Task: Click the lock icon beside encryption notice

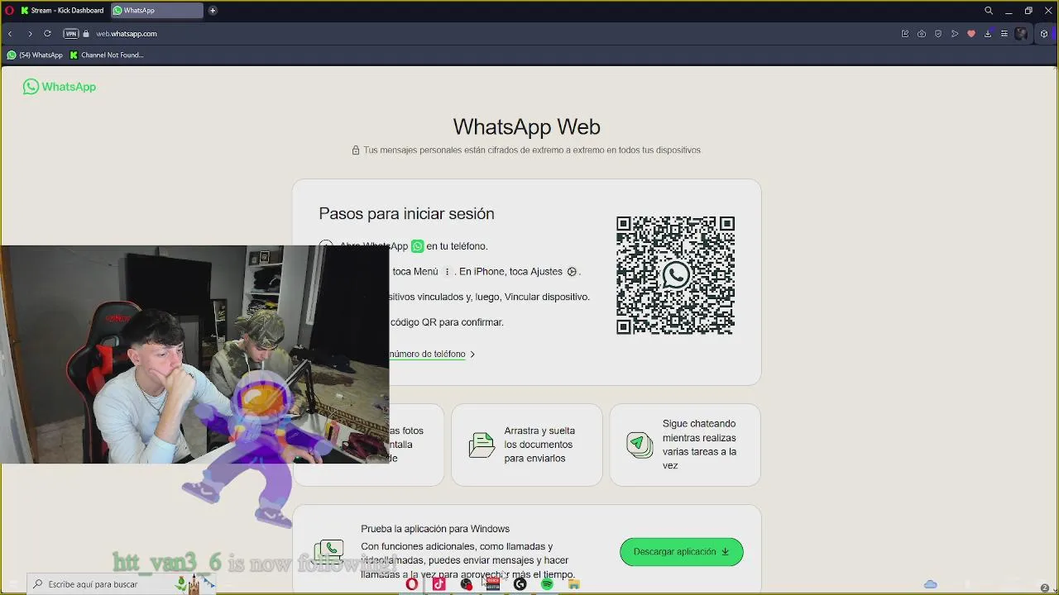Action: [356, 150]
